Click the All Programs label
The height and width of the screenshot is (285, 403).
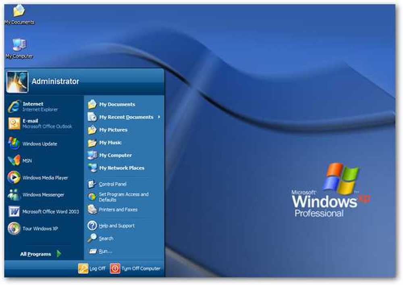point(35,254)
